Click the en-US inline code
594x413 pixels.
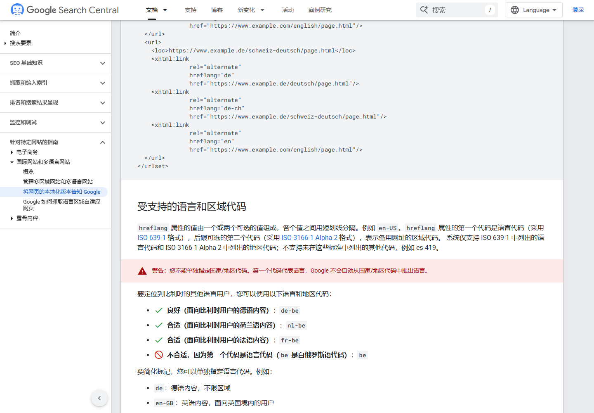pos(388,228)
